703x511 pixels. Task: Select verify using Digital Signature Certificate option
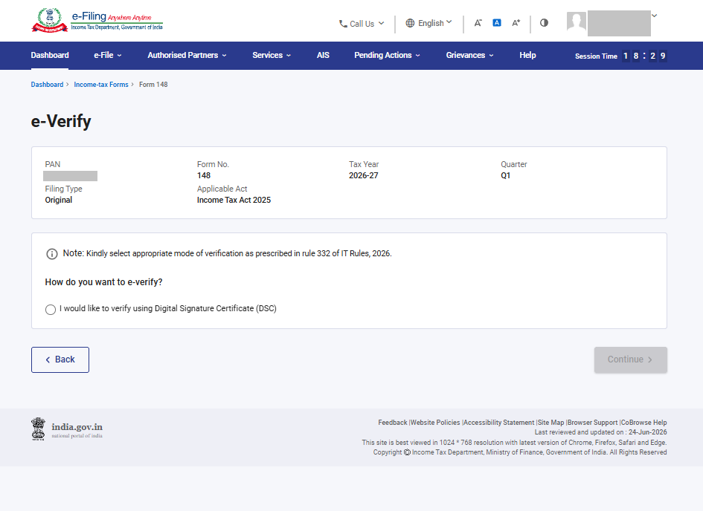click(x=51, y=310)
